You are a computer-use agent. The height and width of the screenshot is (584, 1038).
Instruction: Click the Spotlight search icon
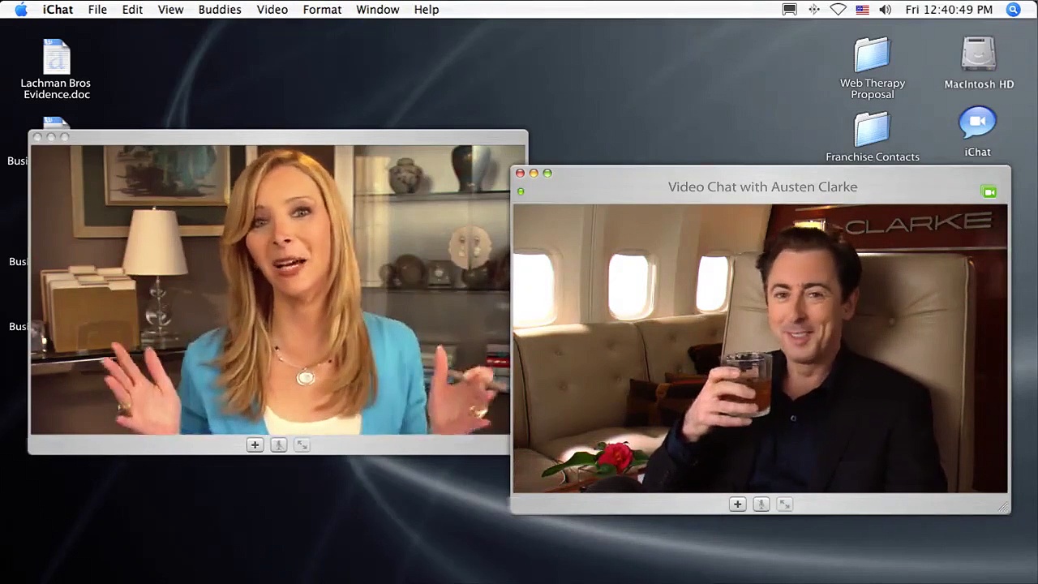1013,10
